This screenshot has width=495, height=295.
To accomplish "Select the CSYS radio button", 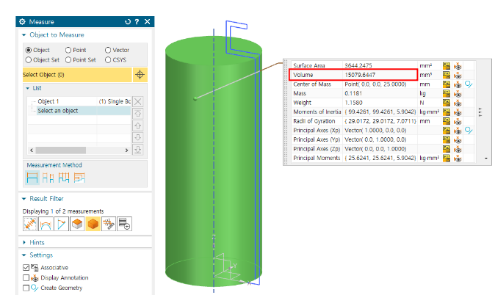I will 107,59.
